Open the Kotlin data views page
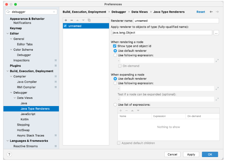226x162 pixels. [25, 119]
